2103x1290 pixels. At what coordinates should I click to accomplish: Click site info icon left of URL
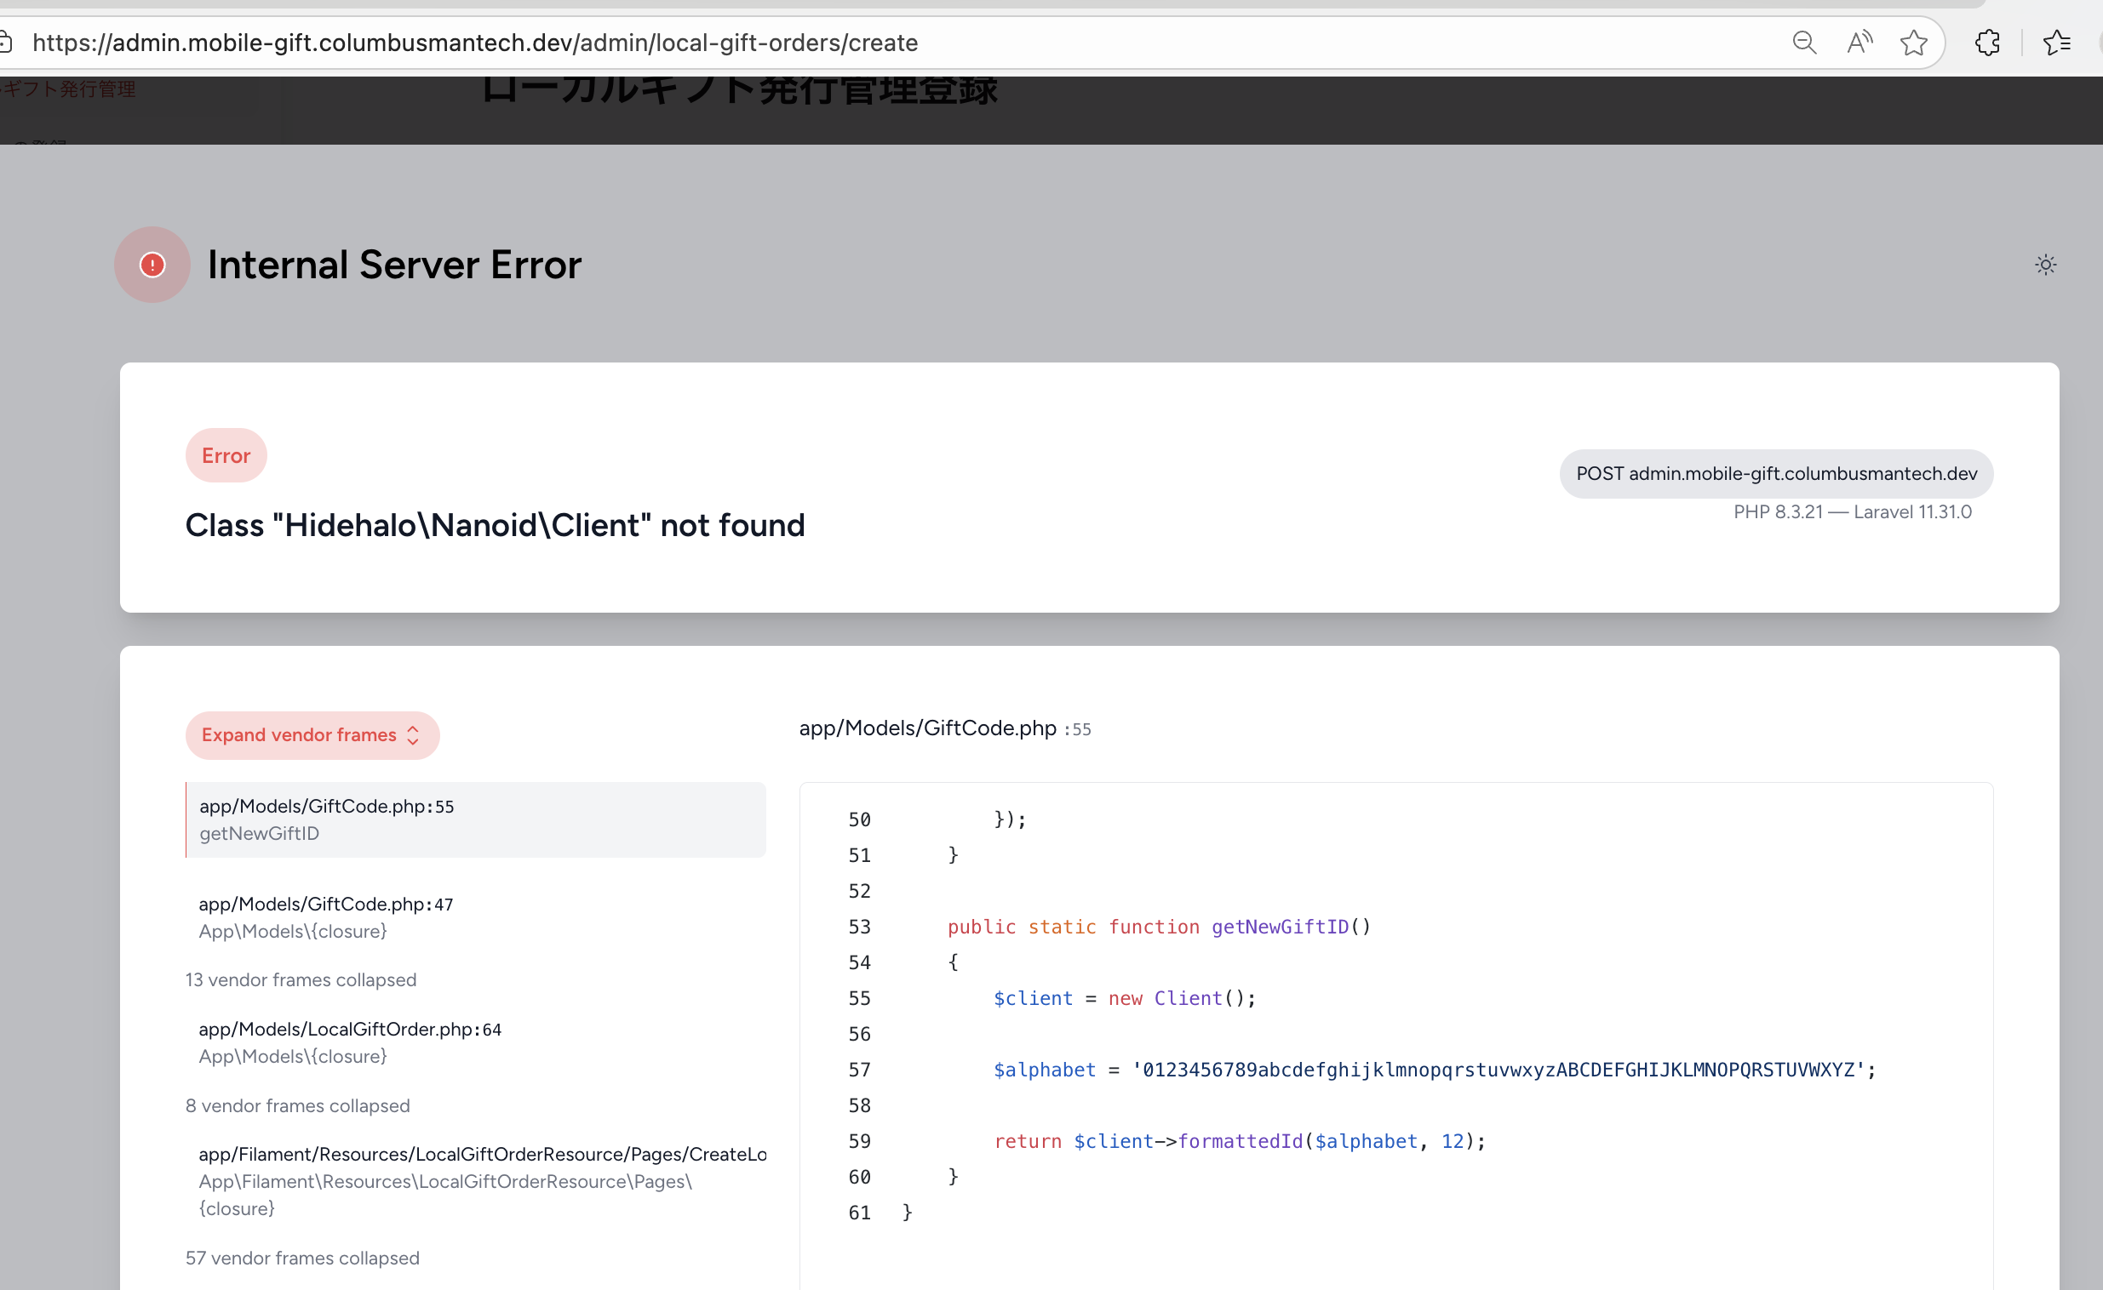[5, 43]
